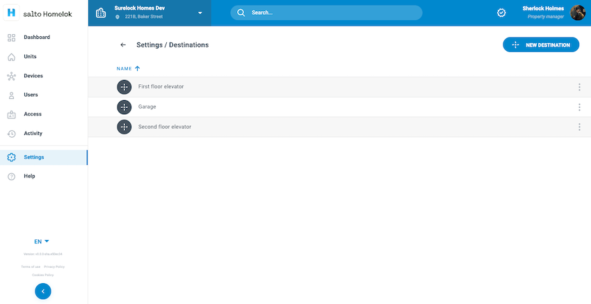The height and width of the screenshot is (304, 591).
Task: Expand the Surelock Homes Dev property selector
Action: [x=149, y=13]
